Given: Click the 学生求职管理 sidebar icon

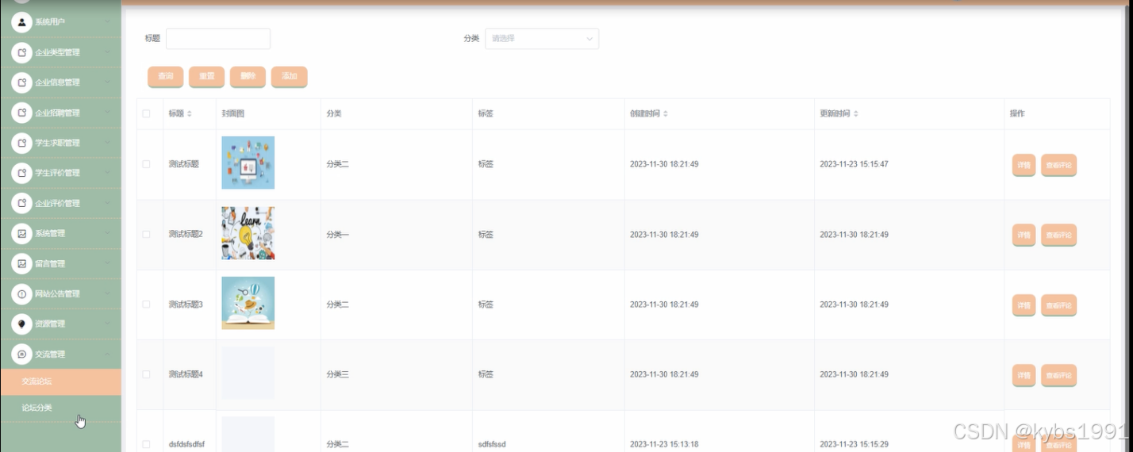Looking at the screenshot, I should [x=21, y=143].
